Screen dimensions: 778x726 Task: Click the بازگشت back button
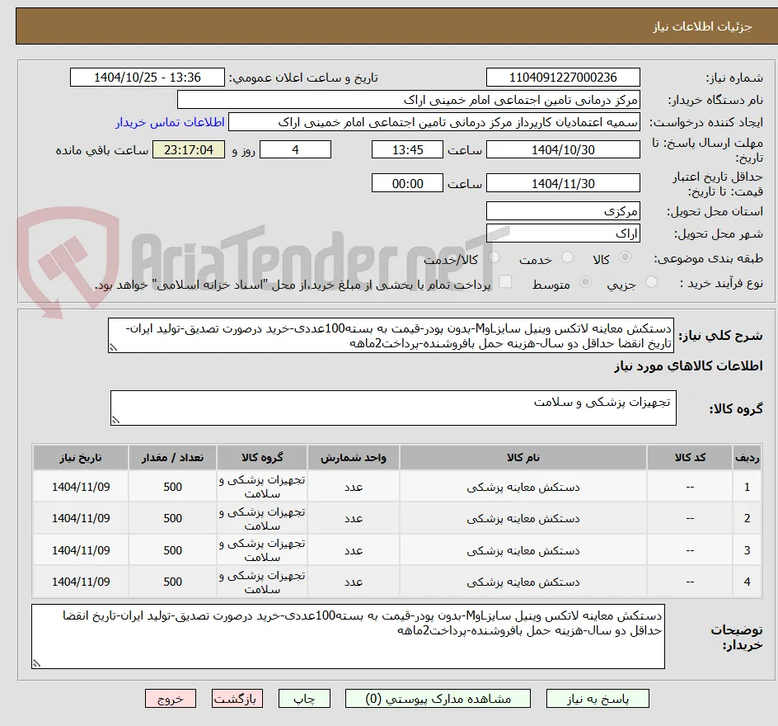(x=237, y=699)
